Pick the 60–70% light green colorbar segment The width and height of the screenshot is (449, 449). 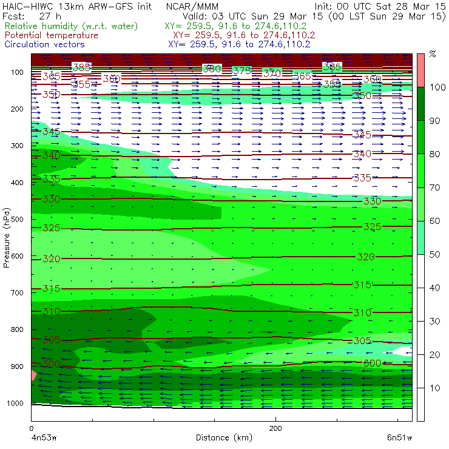[420, 204]
